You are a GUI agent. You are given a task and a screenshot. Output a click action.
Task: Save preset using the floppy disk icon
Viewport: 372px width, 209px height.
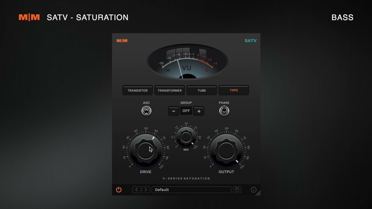(x=237, y=190)
